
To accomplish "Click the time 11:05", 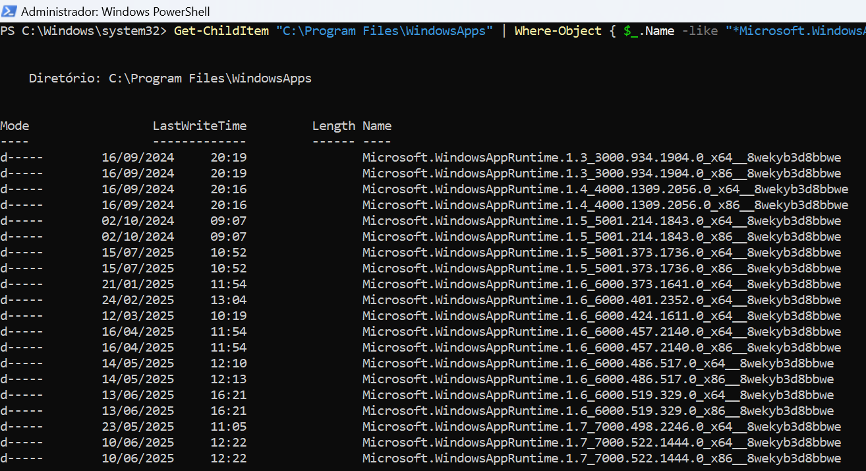I will (229, 427).
